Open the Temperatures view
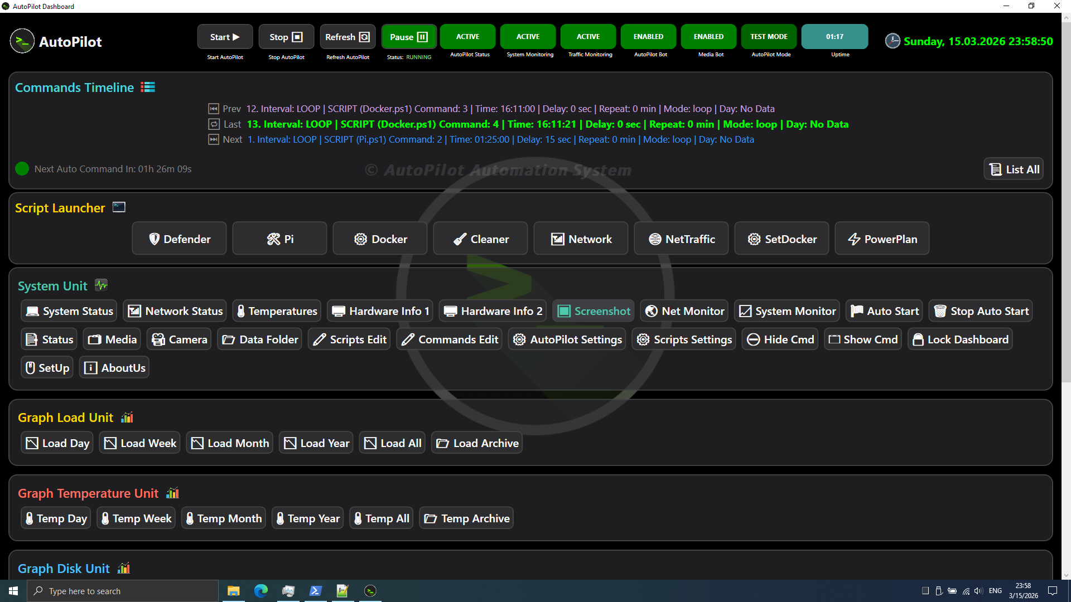This screenshot has height=602, width=1071. tap(277, 311)
